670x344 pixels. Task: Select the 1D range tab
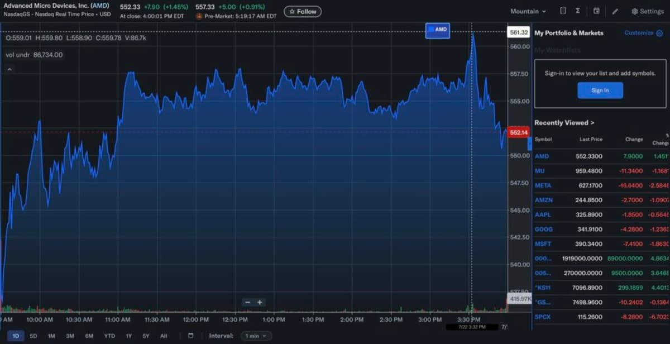coord(16,336)
